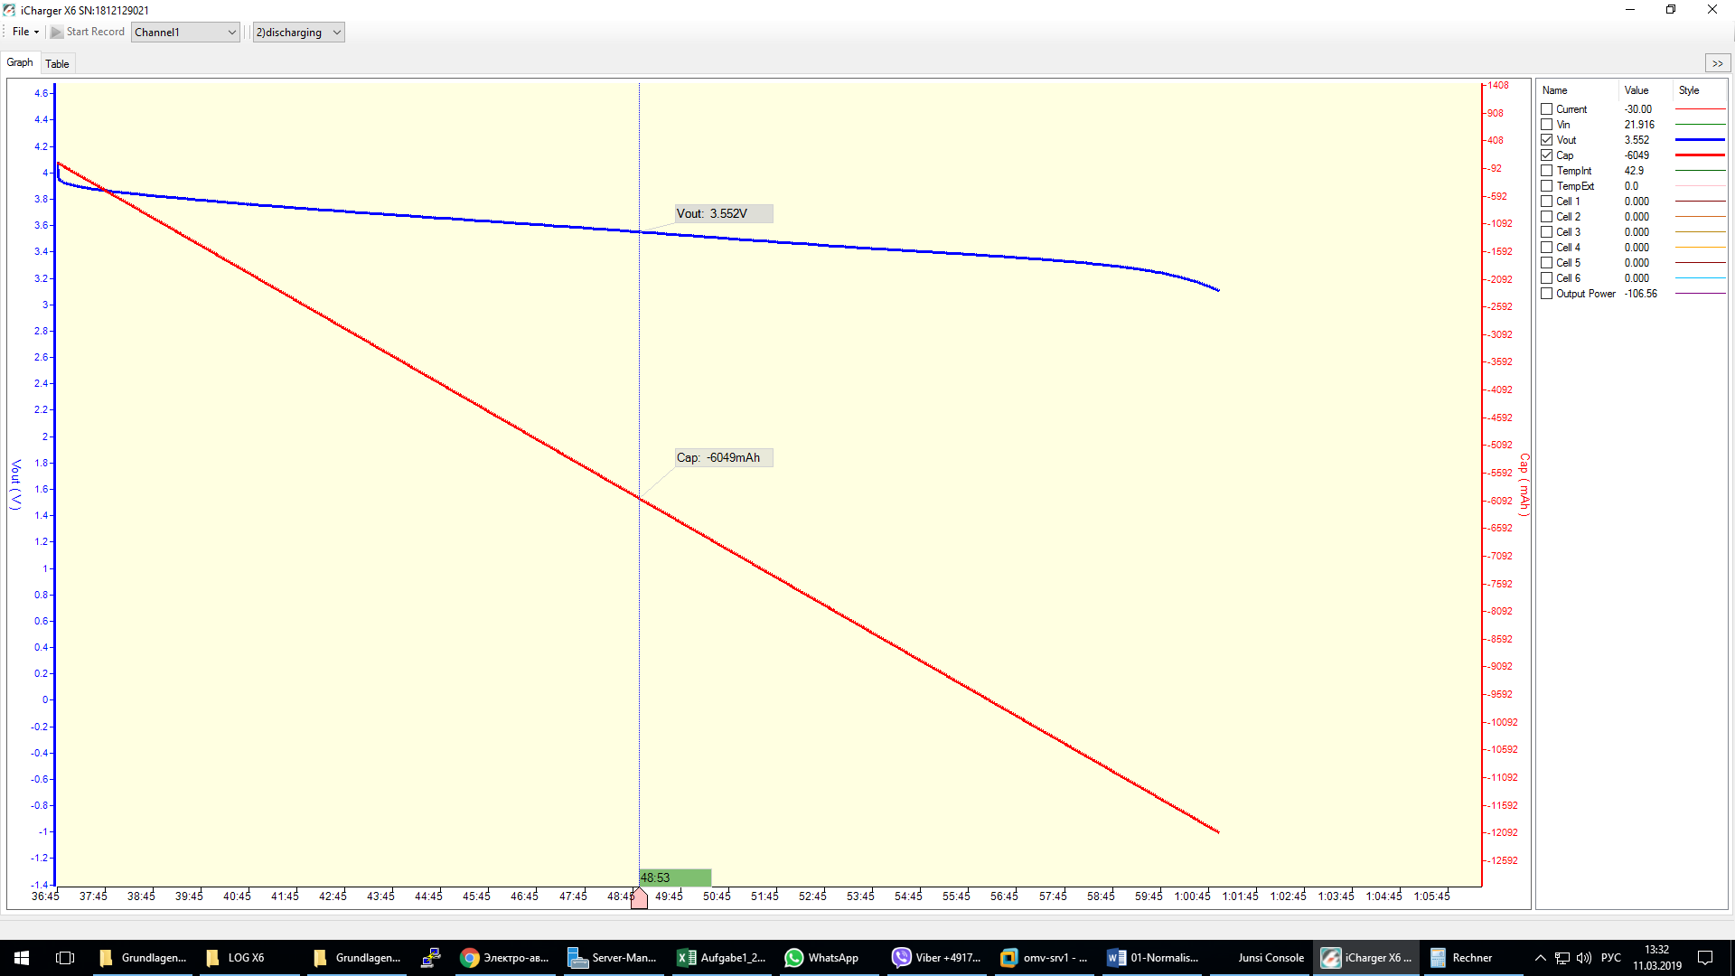Switch to the Table tab
The image size is (1735, 976).
tap(57, 63)
